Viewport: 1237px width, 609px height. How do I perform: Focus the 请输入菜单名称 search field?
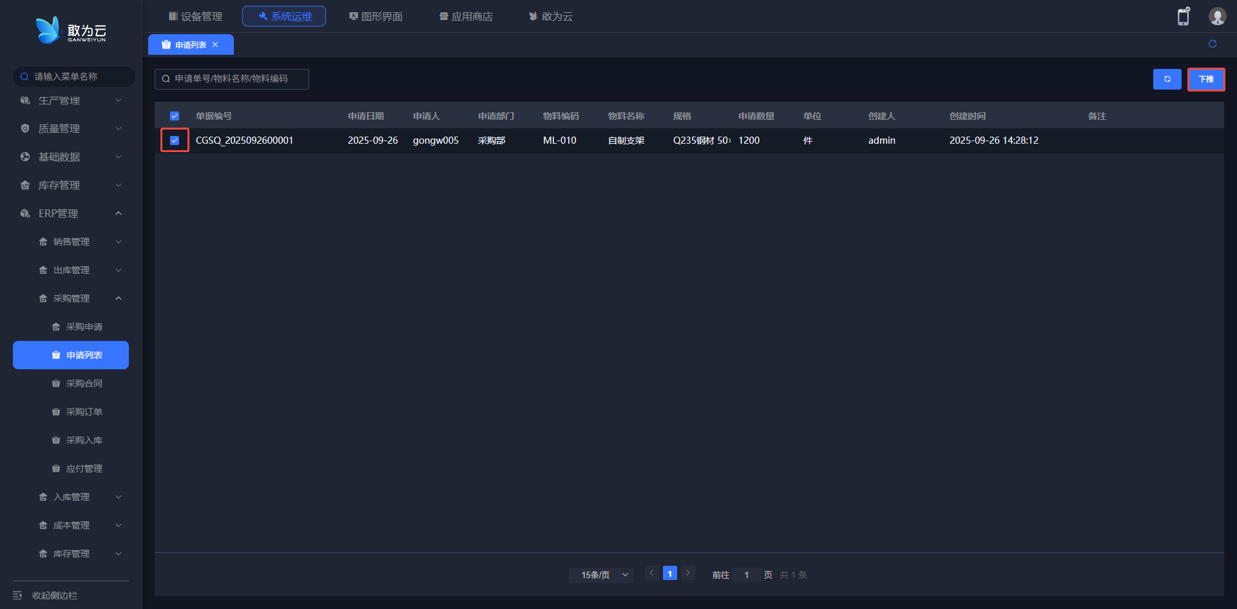point(74,77)
